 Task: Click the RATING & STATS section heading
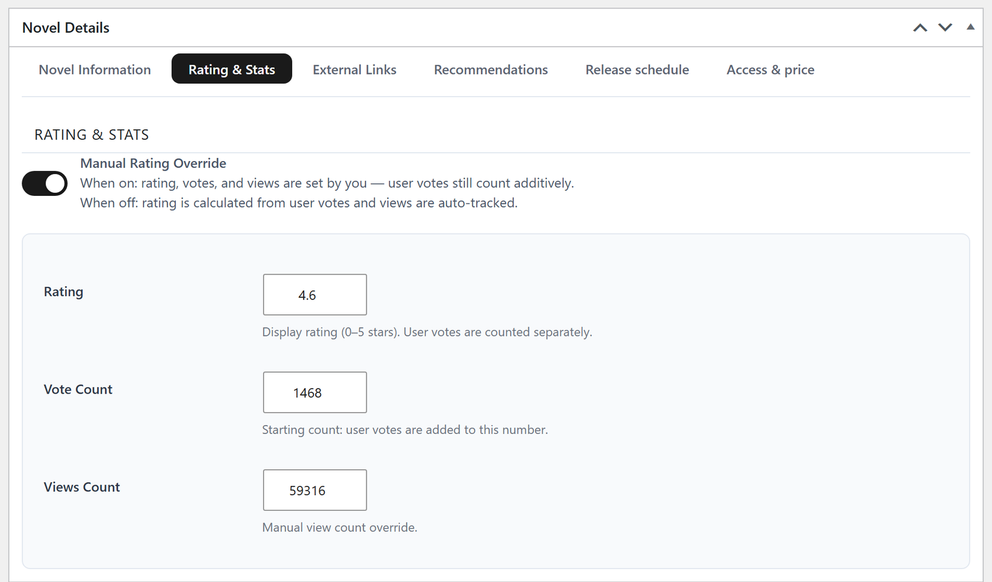click(x=92, y=134)
